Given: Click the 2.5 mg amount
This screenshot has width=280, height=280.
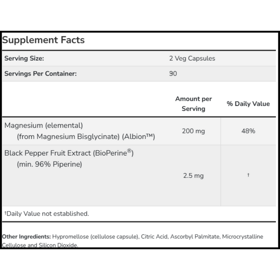Looking at the screenshot, I should tap(193, 176).
